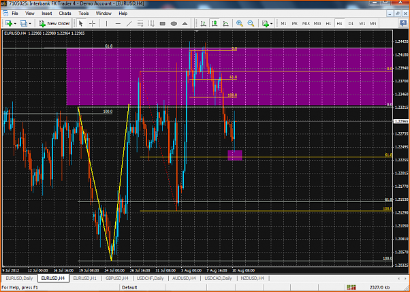Select the Fibonacci retracement tool
410x292 pixels.
tap(140, 24)
